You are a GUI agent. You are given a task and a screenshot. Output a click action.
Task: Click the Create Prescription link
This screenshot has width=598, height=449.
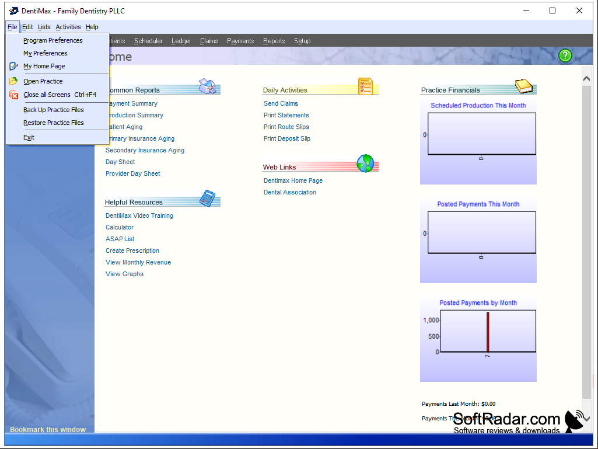tap(132, 251)
